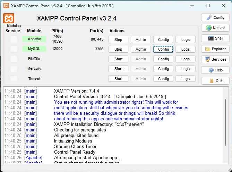232x172 pixels.
Task: Click the Tomcat module label
Action: pos(34,79)
